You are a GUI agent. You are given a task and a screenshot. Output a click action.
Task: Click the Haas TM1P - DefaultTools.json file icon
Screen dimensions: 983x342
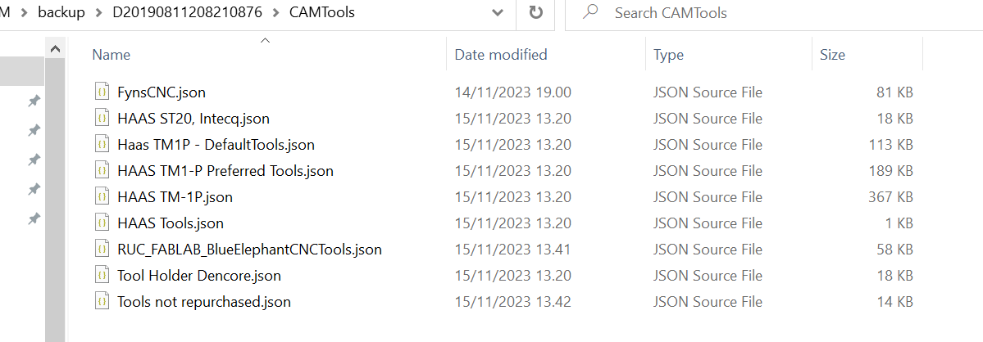[x=102, y=145]
